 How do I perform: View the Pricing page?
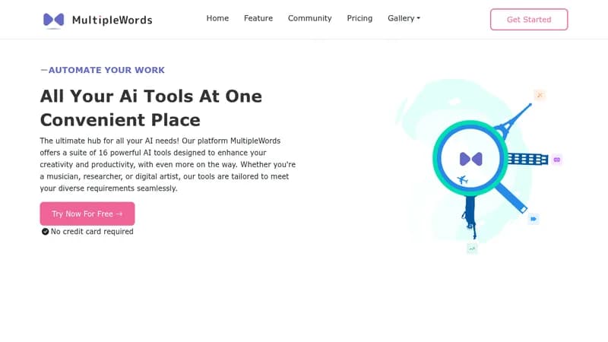(359, 18)
